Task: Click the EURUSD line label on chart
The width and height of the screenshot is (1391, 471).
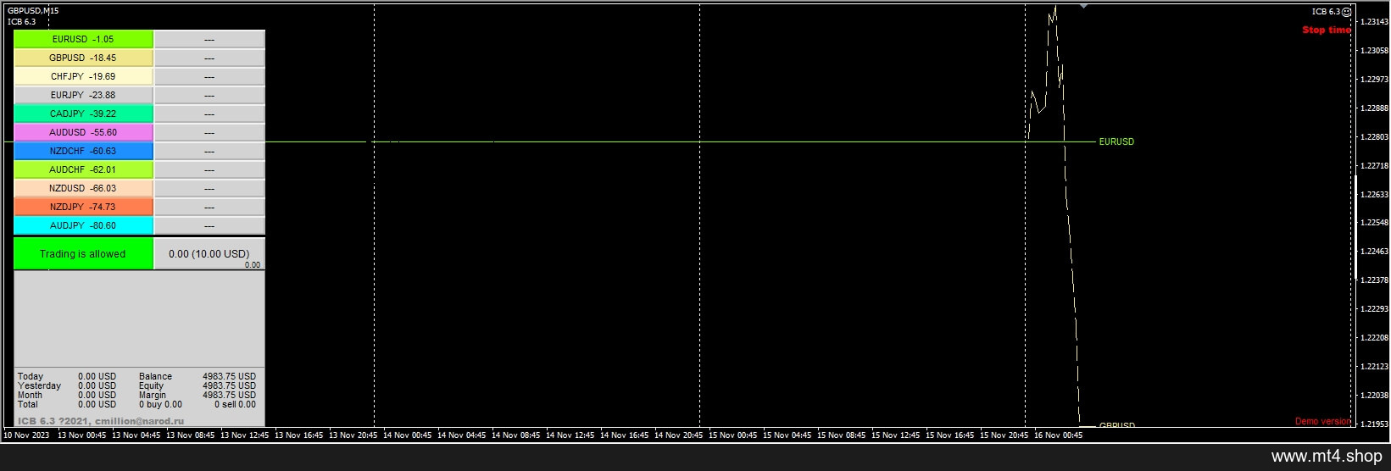Action: 1116,141
